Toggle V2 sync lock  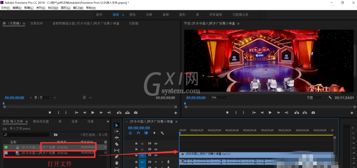tap(150, 149)
